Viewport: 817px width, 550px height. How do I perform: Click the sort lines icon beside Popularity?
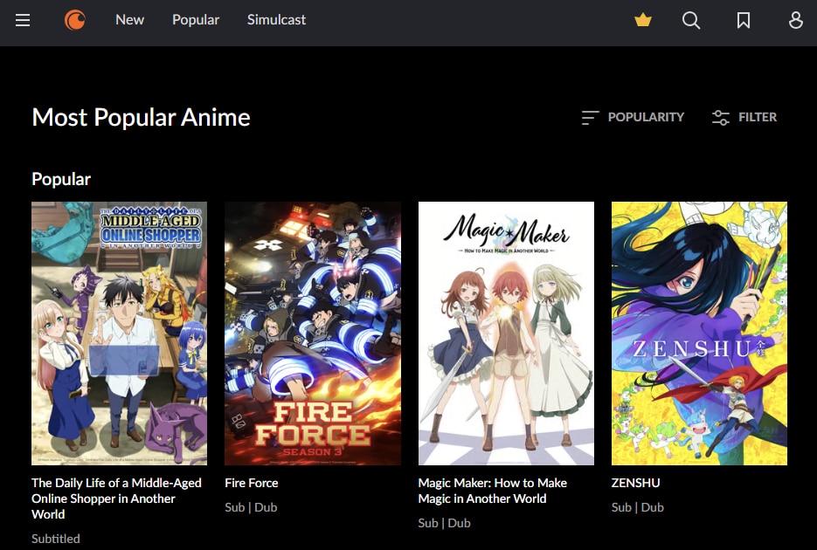(x=590, y=118)
